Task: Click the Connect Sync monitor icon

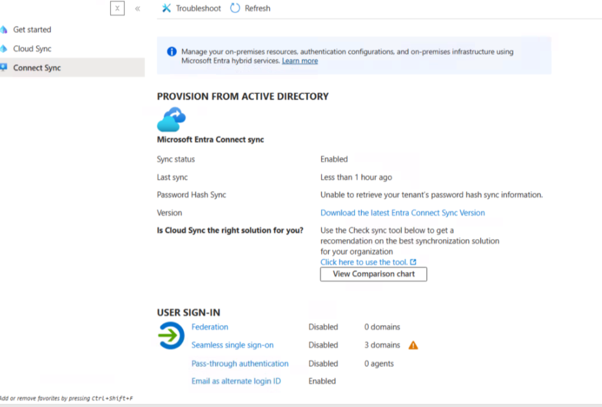Action: point(3,67)
